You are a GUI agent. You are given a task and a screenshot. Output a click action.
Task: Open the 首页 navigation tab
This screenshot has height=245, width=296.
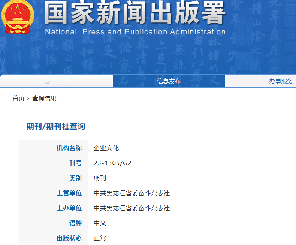coord(57,81)
